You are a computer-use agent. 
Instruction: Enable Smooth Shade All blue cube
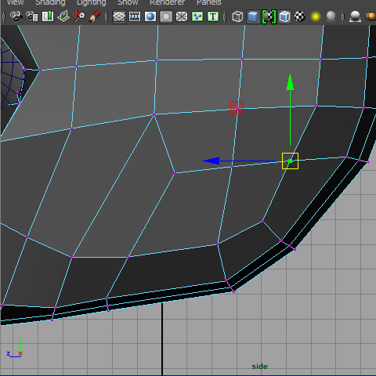(x=253, y=16)
